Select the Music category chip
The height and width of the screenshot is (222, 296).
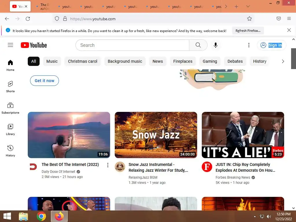pyautogui.click(x=52, y=61)
